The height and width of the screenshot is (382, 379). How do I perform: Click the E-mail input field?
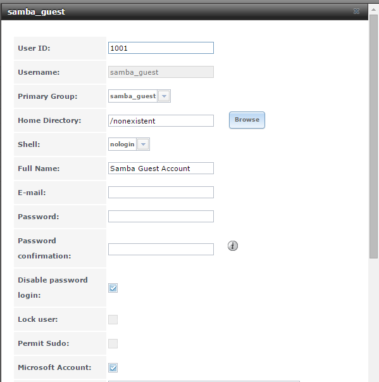coord(161,192)
